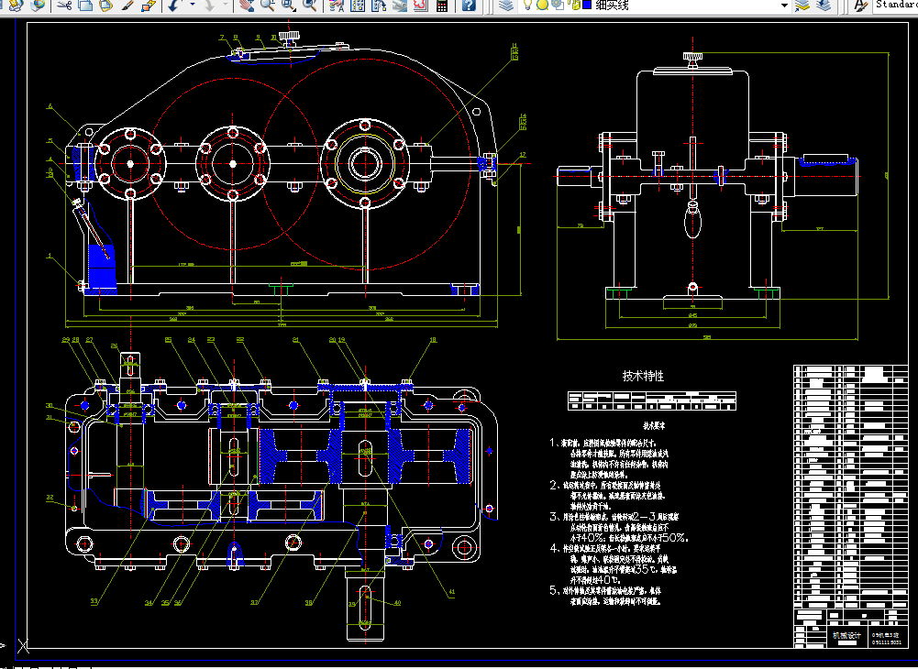Click the Copy icon in toolbar
The width and height of the screenshot is (918, 669).
[85, 5]
